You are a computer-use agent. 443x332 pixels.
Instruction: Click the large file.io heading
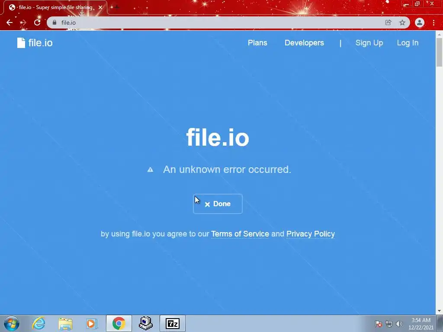pyautogui.click(x=218, y=137)
